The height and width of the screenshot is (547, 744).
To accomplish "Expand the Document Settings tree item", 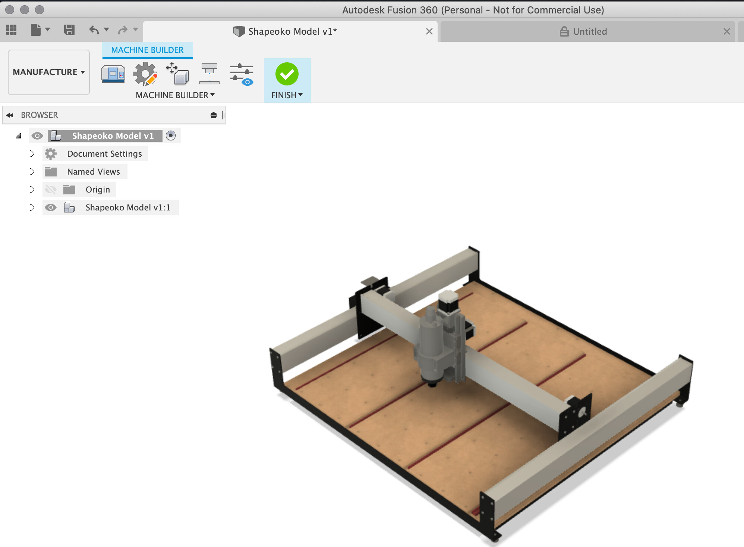I will click(x=31, y=153).
